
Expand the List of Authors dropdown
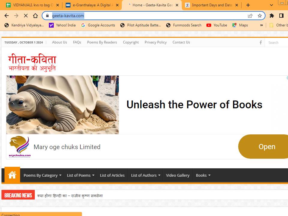click(x=145, y=175)
